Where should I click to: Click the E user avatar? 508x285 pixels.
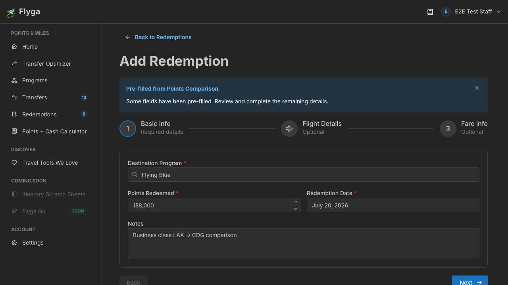[x=446, y=12]
